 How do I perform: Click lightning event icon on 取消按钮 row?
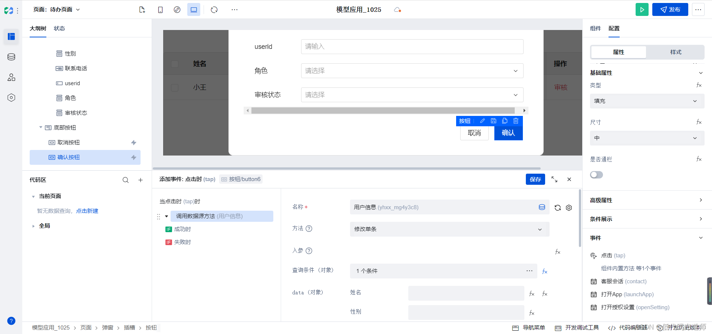(x=133, y=143)
